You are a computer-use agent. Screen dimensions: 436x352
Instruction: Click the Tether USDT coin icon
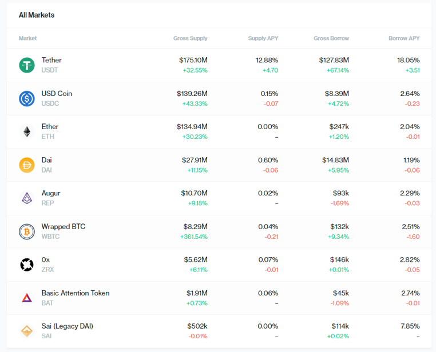(27, 65)
